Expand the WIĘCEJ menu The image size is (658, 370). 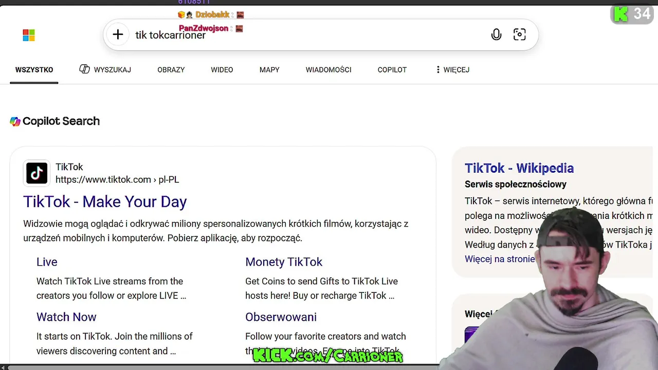[x=452, y=70]
